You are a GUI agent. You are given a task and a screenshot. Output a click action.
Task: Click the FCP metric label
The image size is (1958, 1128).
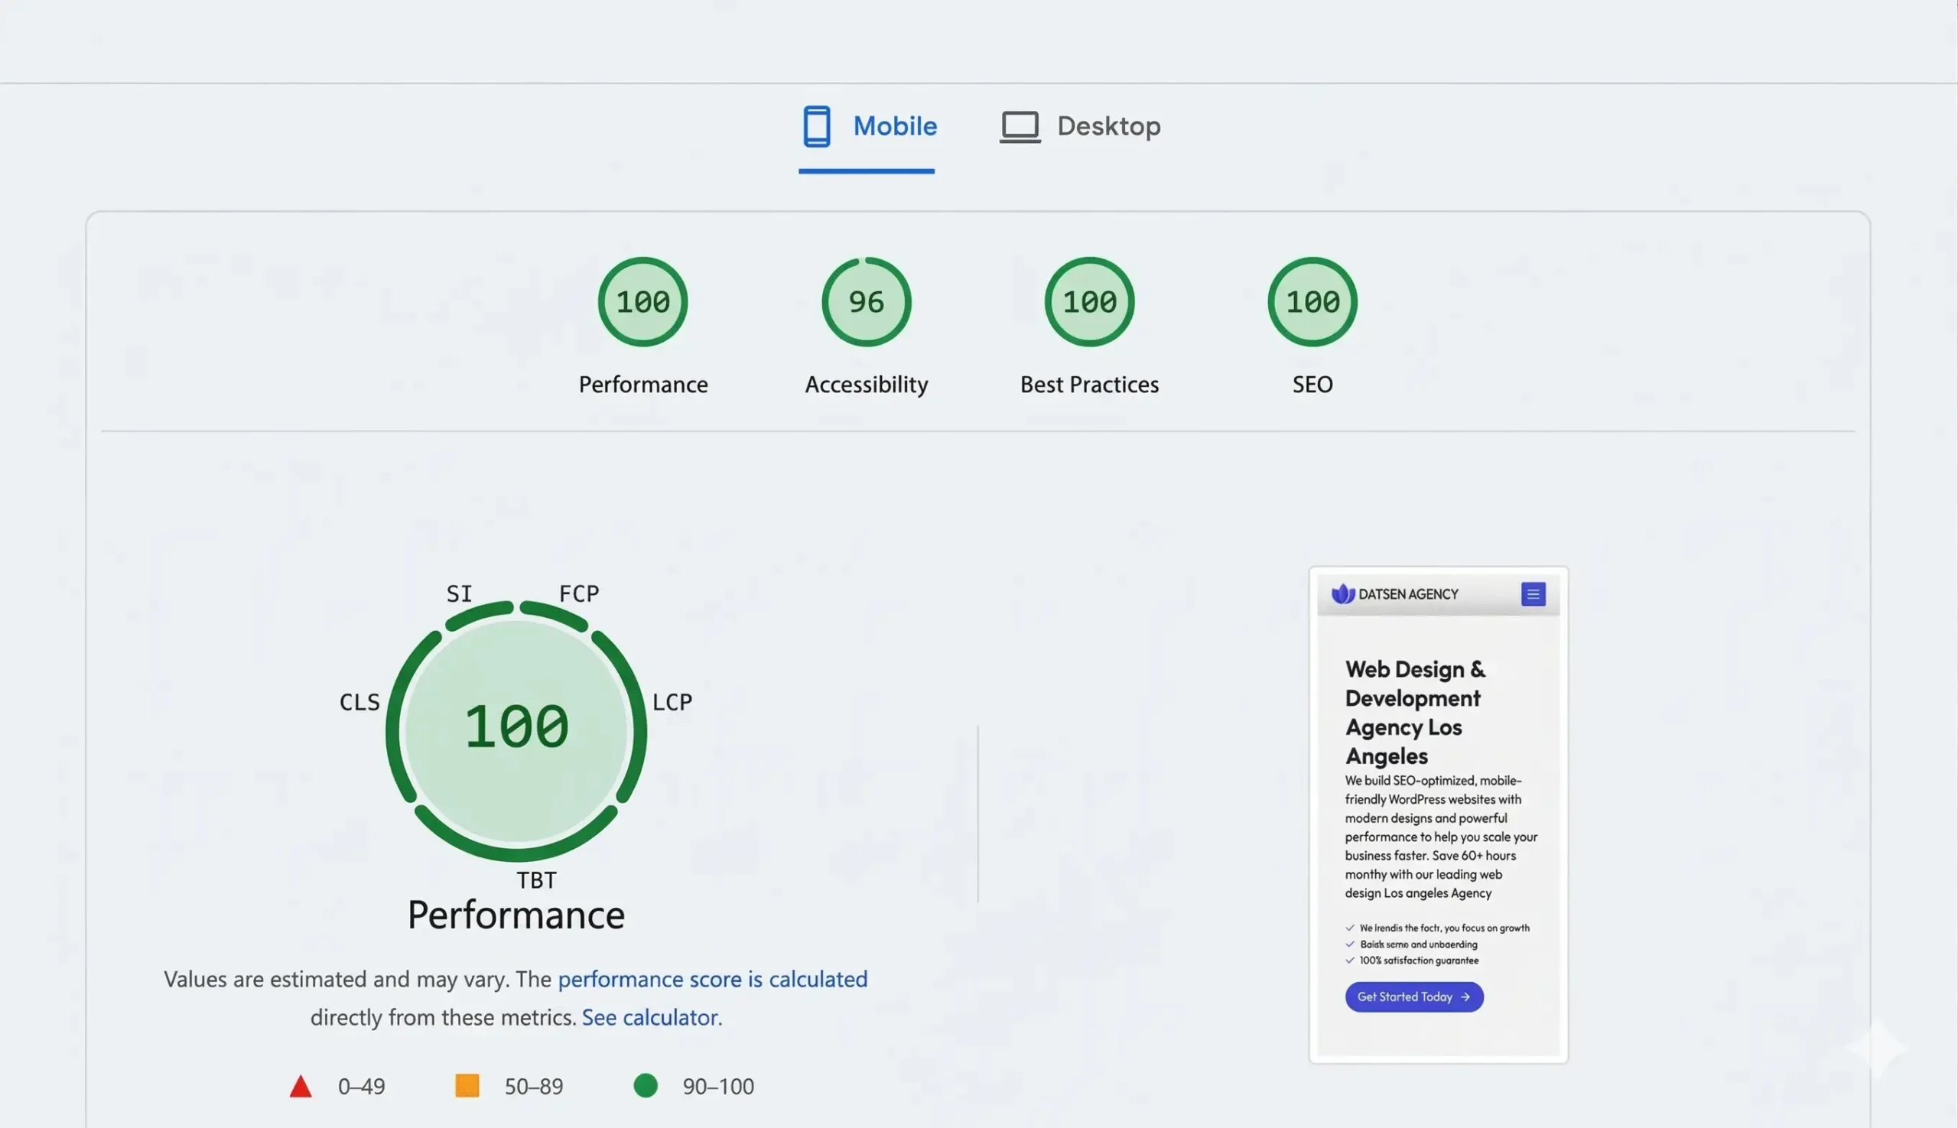tap(580, 593)
